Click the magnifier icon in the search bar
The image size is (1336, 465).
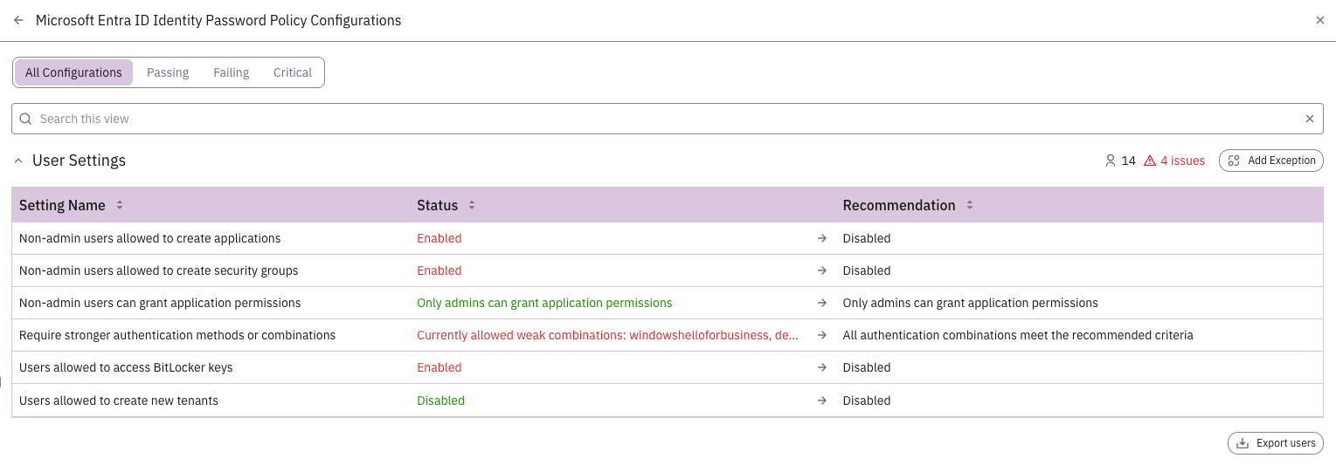tap(25, 119)
